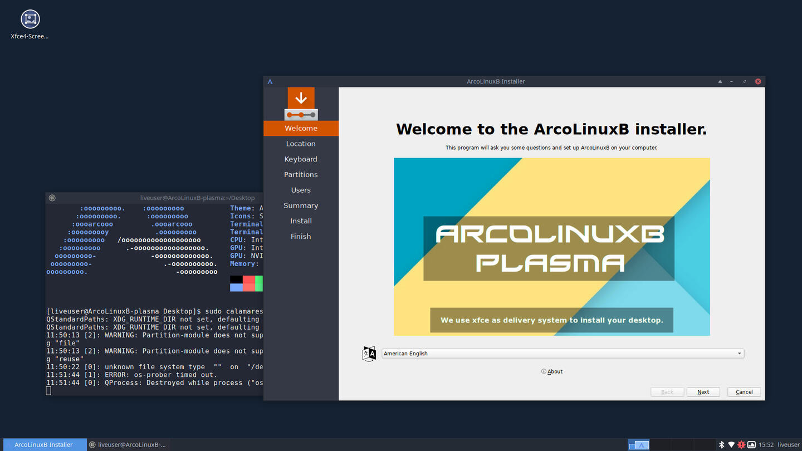
Task: Select the Partitions step in installer sidebar
Action: tap(301, 175)
